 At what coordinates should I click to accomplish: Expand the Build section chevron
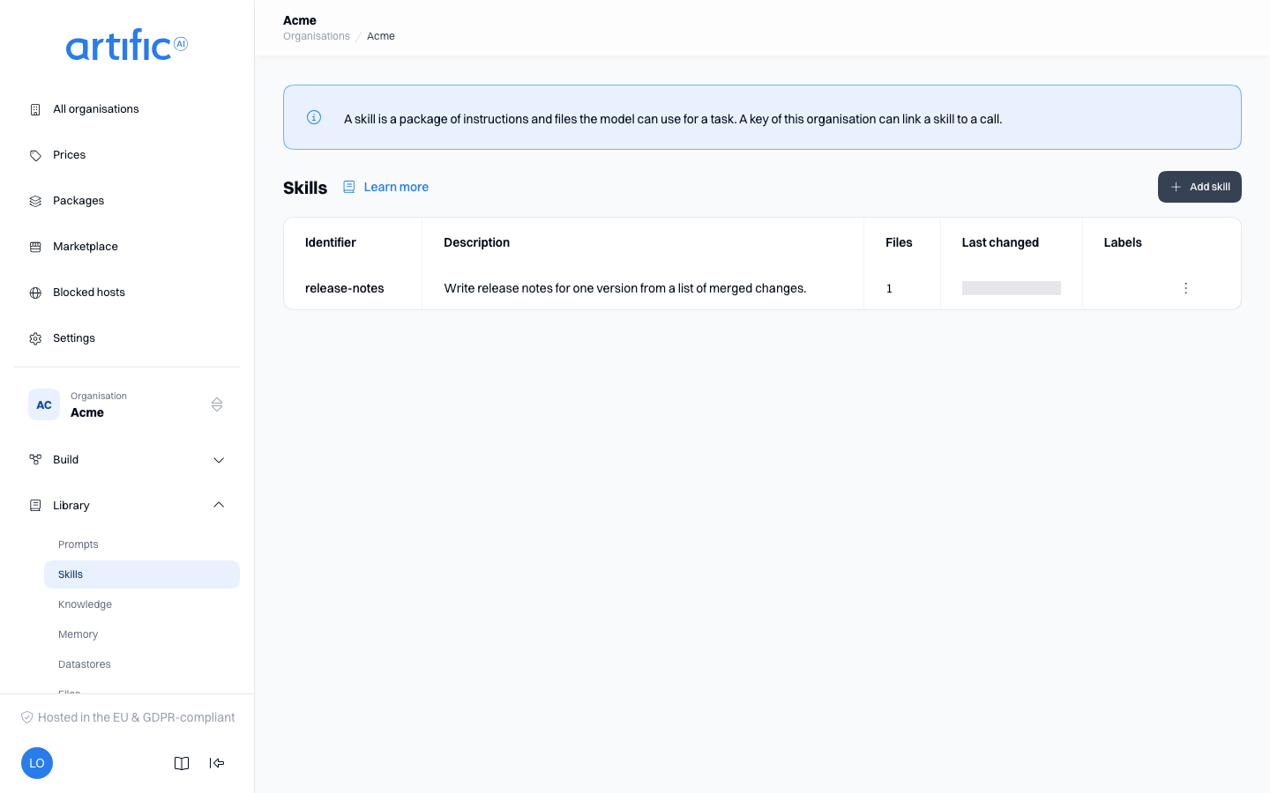click(x=219, y=460)
